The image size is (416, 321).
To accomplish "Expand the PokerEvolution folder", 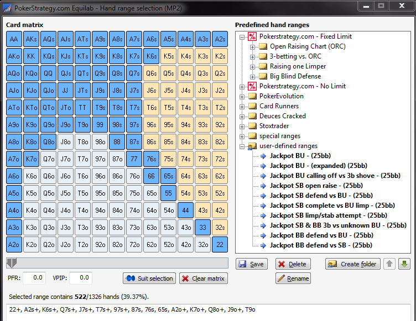I will click(x=242, y=97).
